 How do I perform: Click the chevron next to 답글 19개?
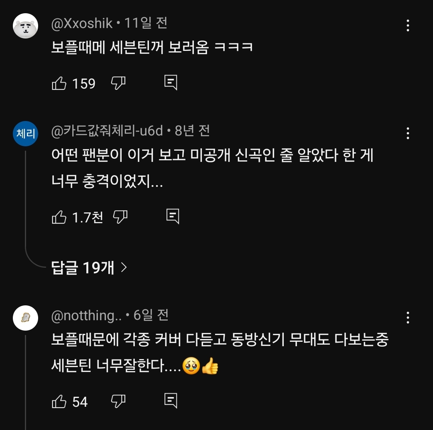[x=124, y=267]
